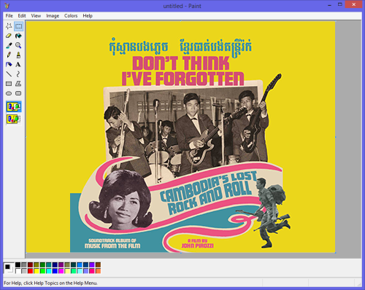
Task: Choose the Magnifier tool
Action: coord(18,45)
